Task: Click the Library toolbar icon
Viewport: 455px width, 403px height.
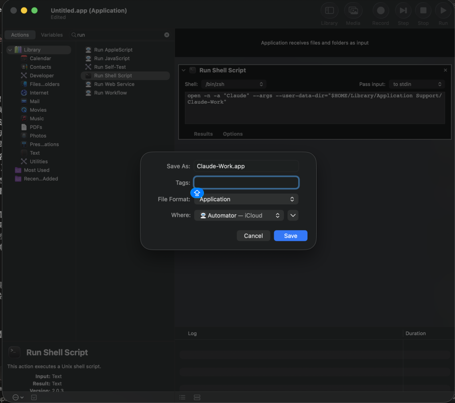Action: pyautogui.click(x=329, y=11)
